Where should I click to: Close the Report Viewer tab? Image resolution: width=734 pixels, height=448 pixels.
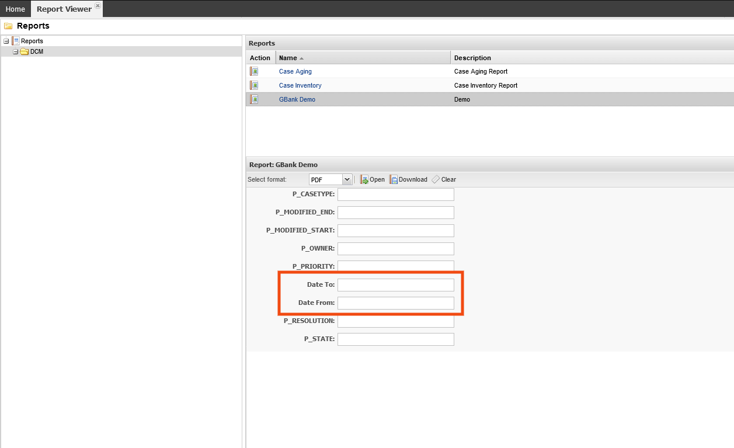(98, 6)
